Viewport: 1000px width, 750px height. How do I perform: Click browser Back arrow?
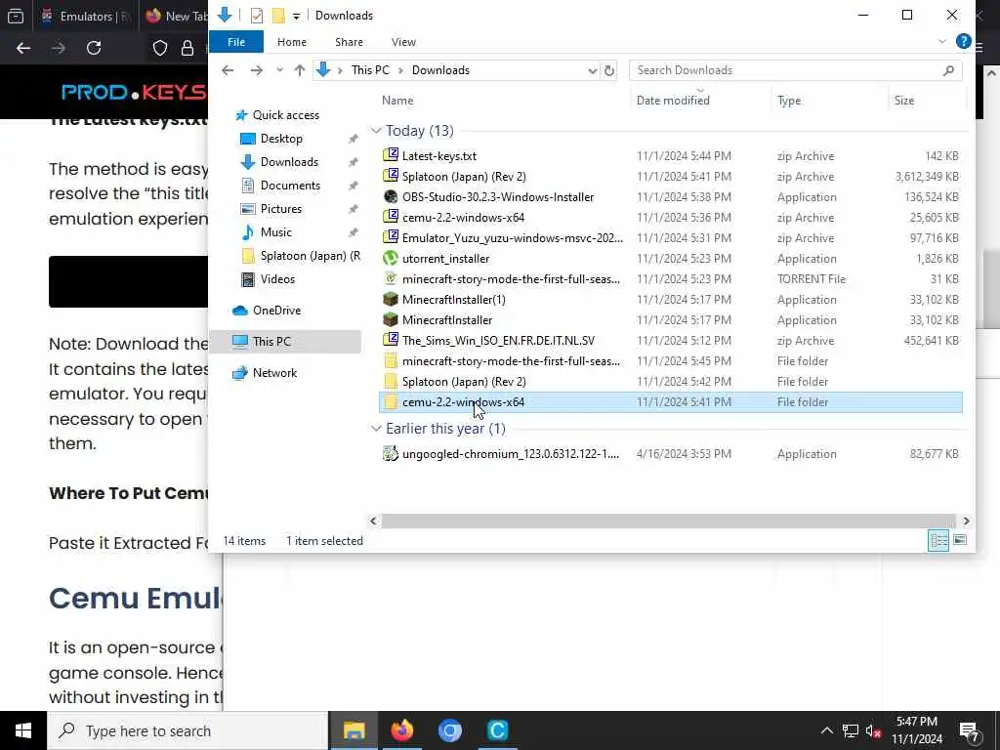23,48
